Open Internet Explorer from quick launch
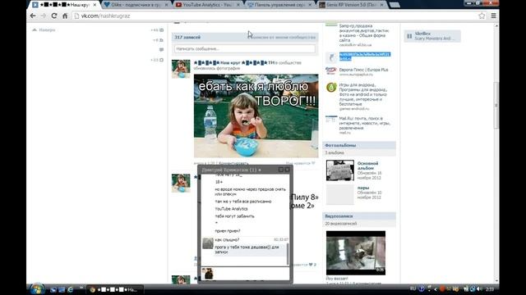The height and width of the screenshot is (295, 526). [70, 289]
